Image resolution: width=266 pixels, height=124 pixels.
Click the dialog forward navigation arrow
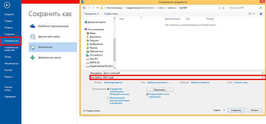tap(90, 8)
